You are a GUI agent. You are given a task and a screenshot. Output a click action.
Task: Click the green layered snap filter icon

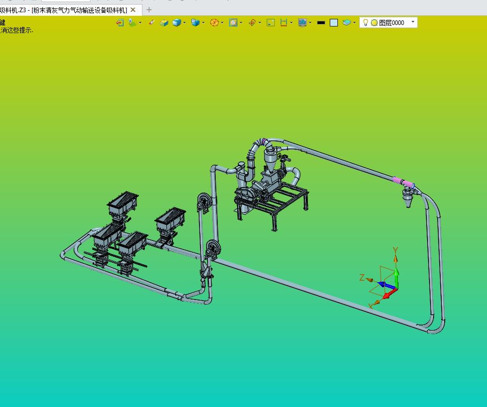coord(132,22)
